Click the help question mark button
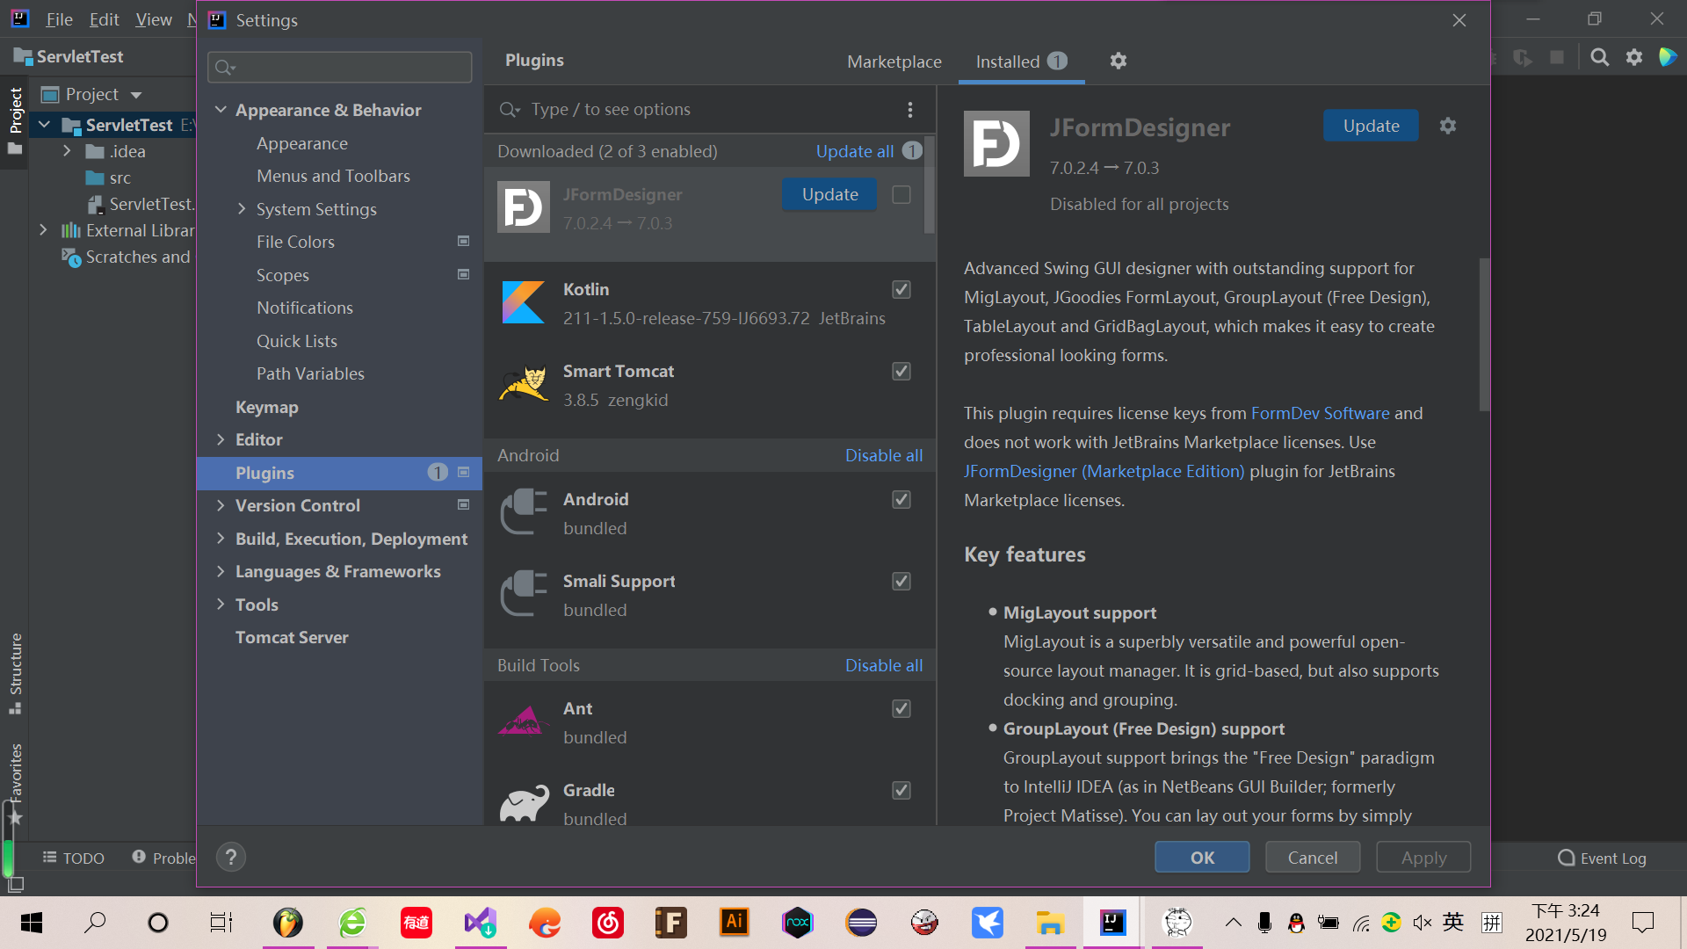The width and height of the screenshot is (1687, 949). pyautogui.click(x=231, y=858)
